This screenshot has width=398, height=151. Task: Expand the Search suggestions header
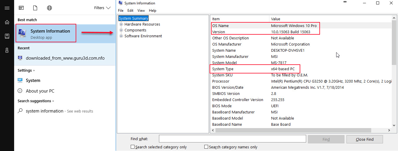pyautogui.click(x=36, y=101)
